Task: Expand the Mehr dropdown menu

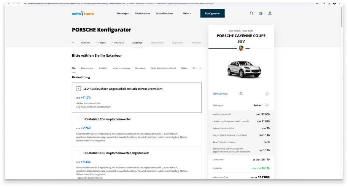Action: [187, 13]
